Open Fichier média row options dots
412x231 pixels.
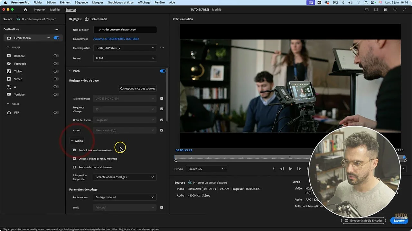pos(48,38)
